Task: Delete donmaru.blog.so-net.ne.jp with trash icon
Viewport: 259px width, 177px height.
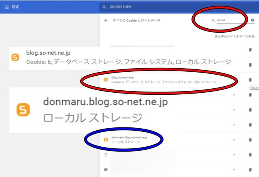Action: 250,140
